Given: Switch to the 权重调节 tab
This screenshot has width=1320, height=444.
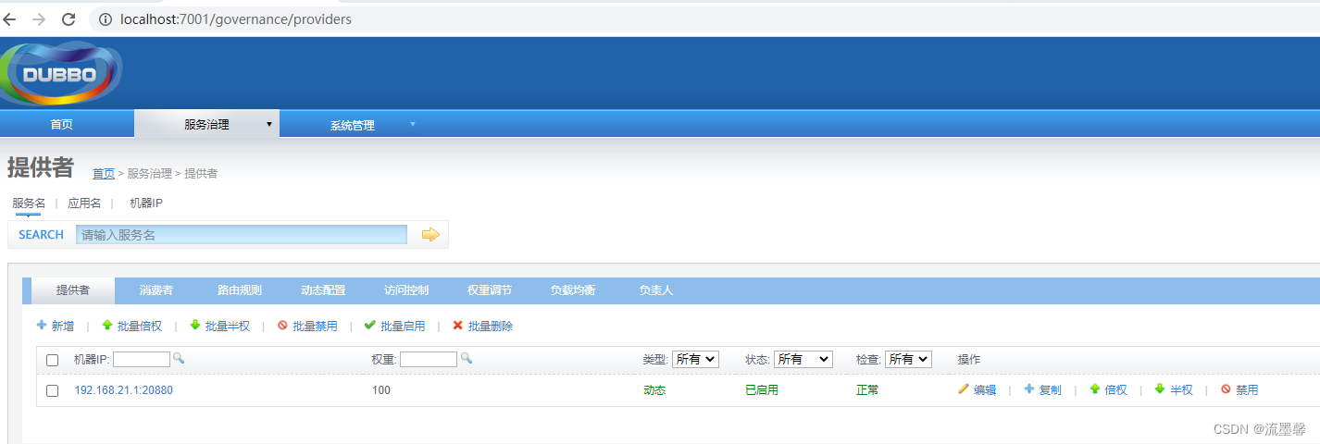Looking at the screenshot, I should coord(490,290).
